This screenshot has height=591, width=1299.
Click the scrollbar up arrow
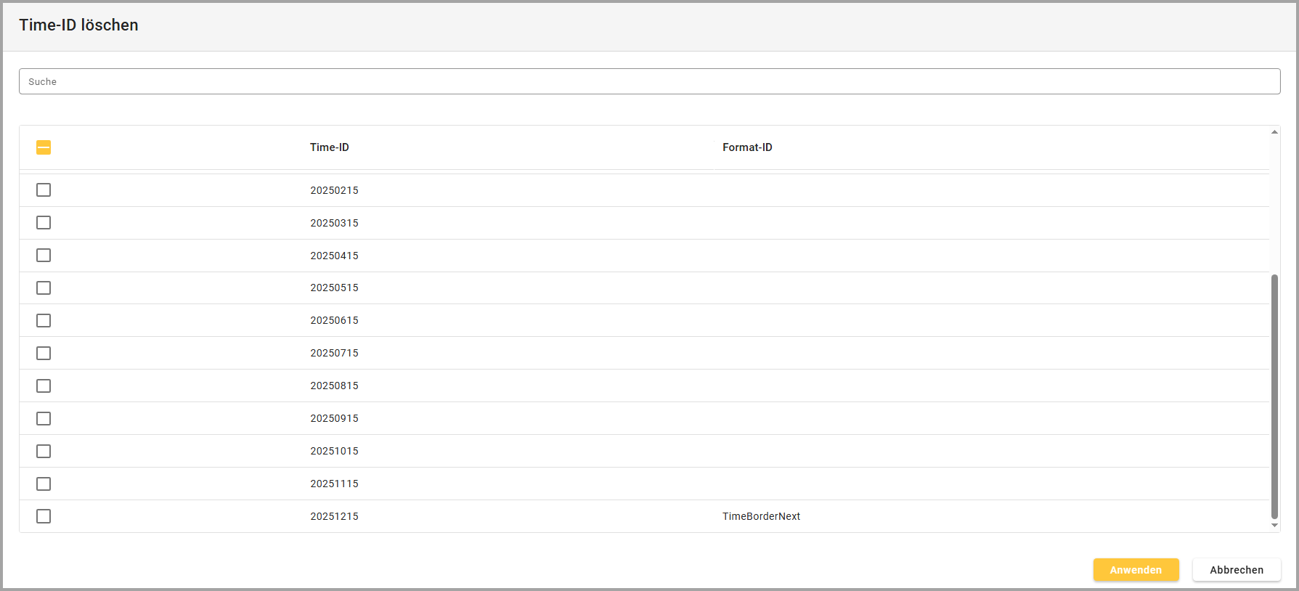[x=1274, y=132]
